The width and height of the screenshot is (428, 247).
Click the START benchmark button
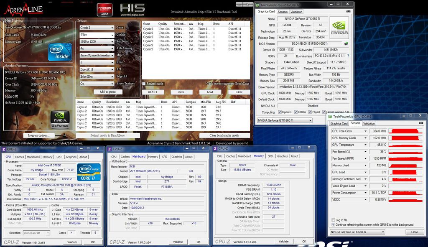click(153, 92)
